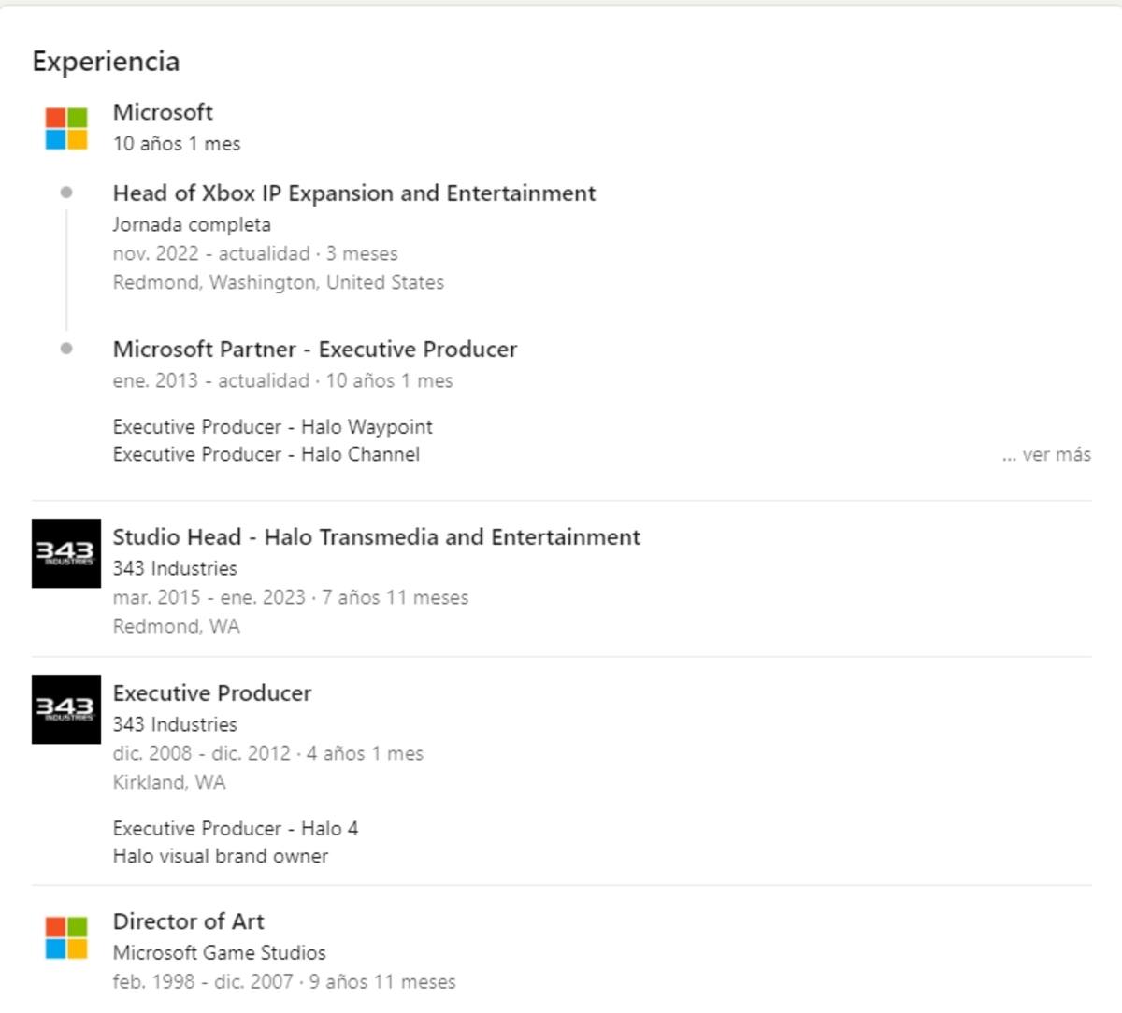1122x1013 pixels.
Task: Select '343 Industries' under Executive Producer
Action: 175,725
